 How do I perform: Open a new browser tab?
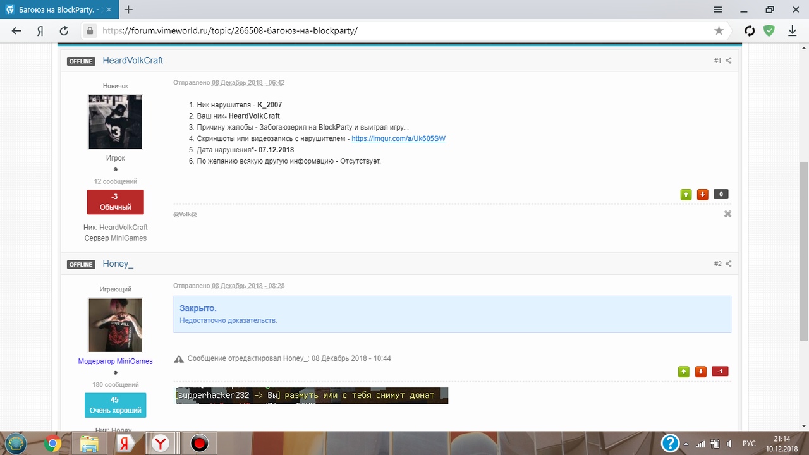(128, 9)
